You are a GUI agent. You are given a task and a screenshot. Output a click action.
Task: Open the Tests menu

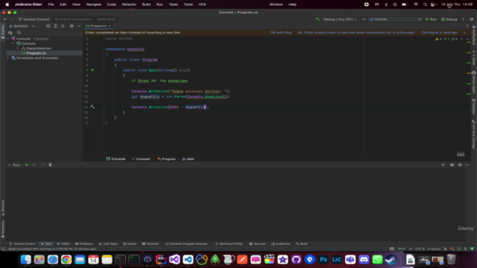[x=174, y=4]
